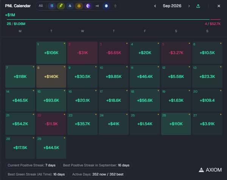Open day 24 with +$41K
Image resolution: width=227 pixels, height=180 pixels.
pos(113,124)
